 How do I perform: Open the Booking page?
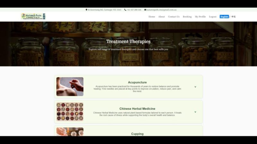187,17
